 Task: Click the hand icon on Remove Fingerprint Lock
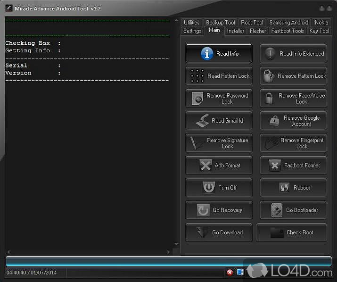tap(271, 143)
